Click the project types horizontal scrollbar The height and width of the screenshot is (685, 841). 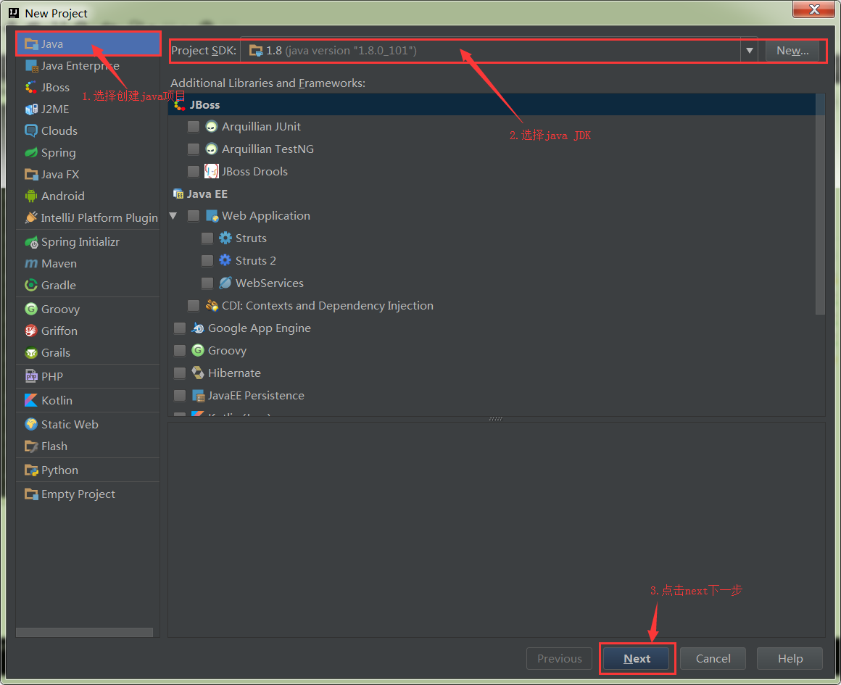85,632
